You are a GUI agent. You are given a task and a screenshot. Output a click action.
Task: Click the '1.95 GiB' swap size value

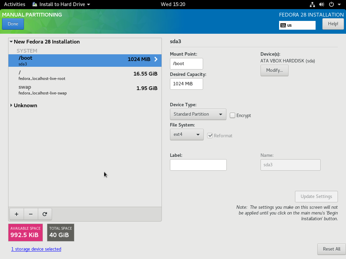tap(147, 88)
